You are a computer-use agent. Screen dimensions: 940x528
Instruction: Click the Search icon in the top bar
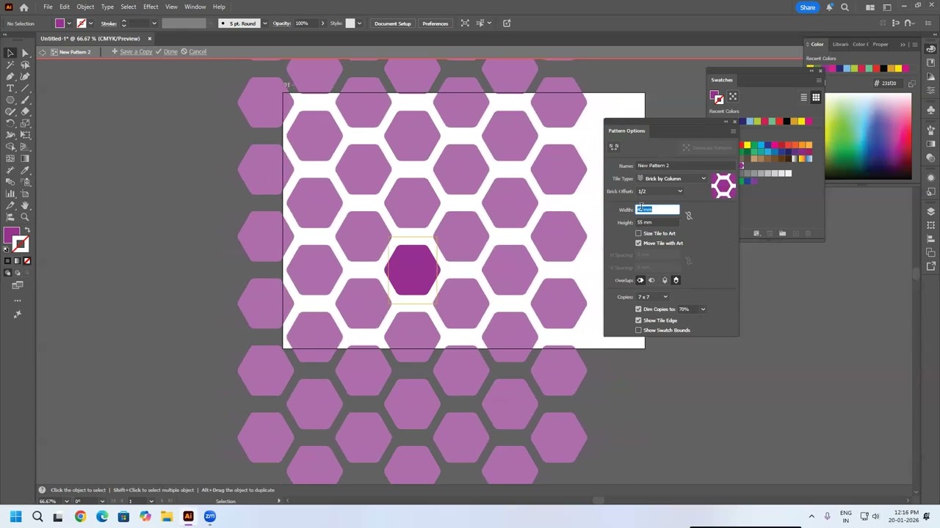point(845,7)
